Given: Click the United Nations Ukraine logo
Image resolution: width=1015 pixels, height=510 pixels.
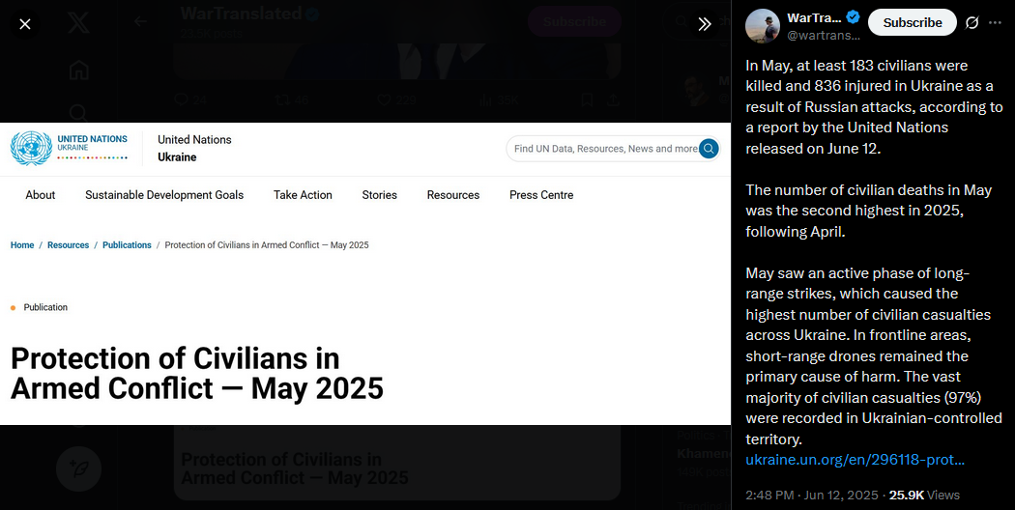Looking at the screenshot, I should click(70, 148).
